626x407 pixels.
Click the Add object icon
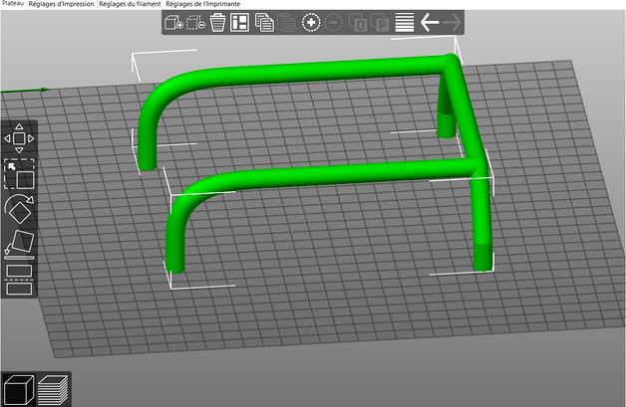173,23
